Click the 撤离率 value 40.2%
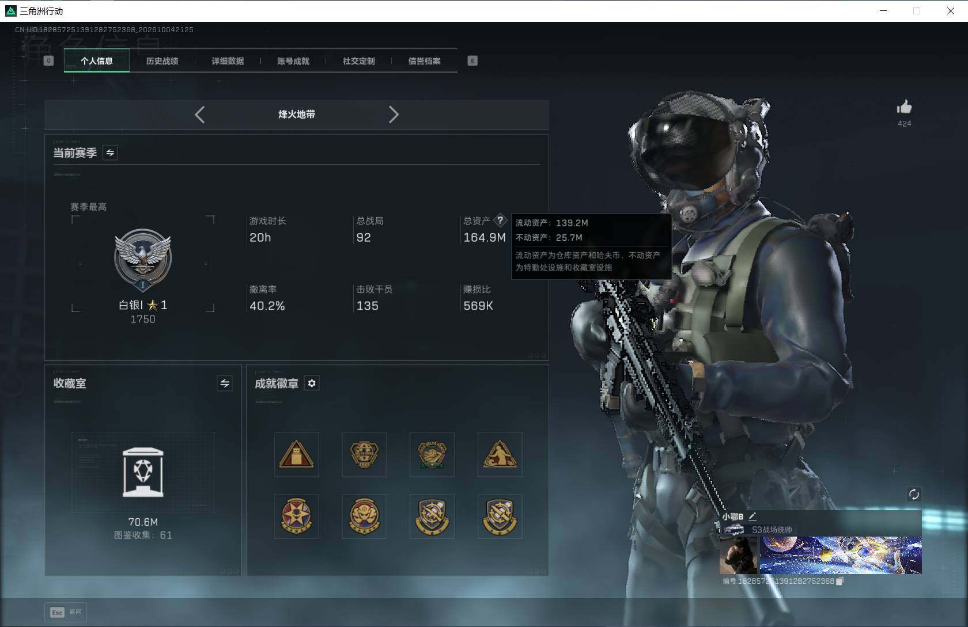This screenshot has height=627, width=968. tap(267, 306)
